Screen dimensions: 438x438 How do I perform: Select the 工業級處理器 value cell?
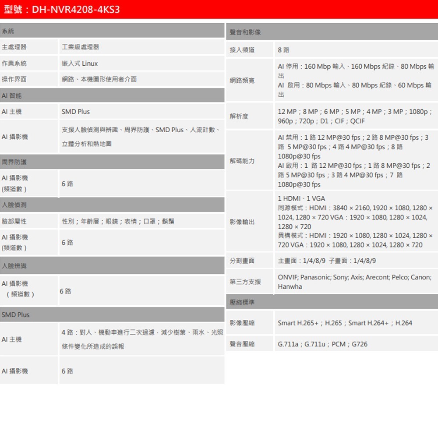(142, 47)
